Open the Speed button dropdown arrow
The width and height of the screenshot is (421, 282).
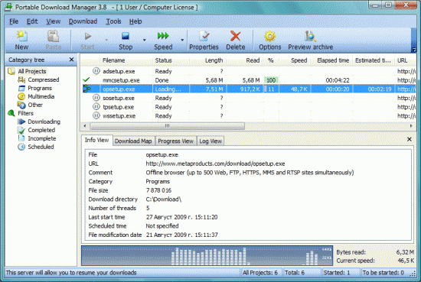[182, 40]
